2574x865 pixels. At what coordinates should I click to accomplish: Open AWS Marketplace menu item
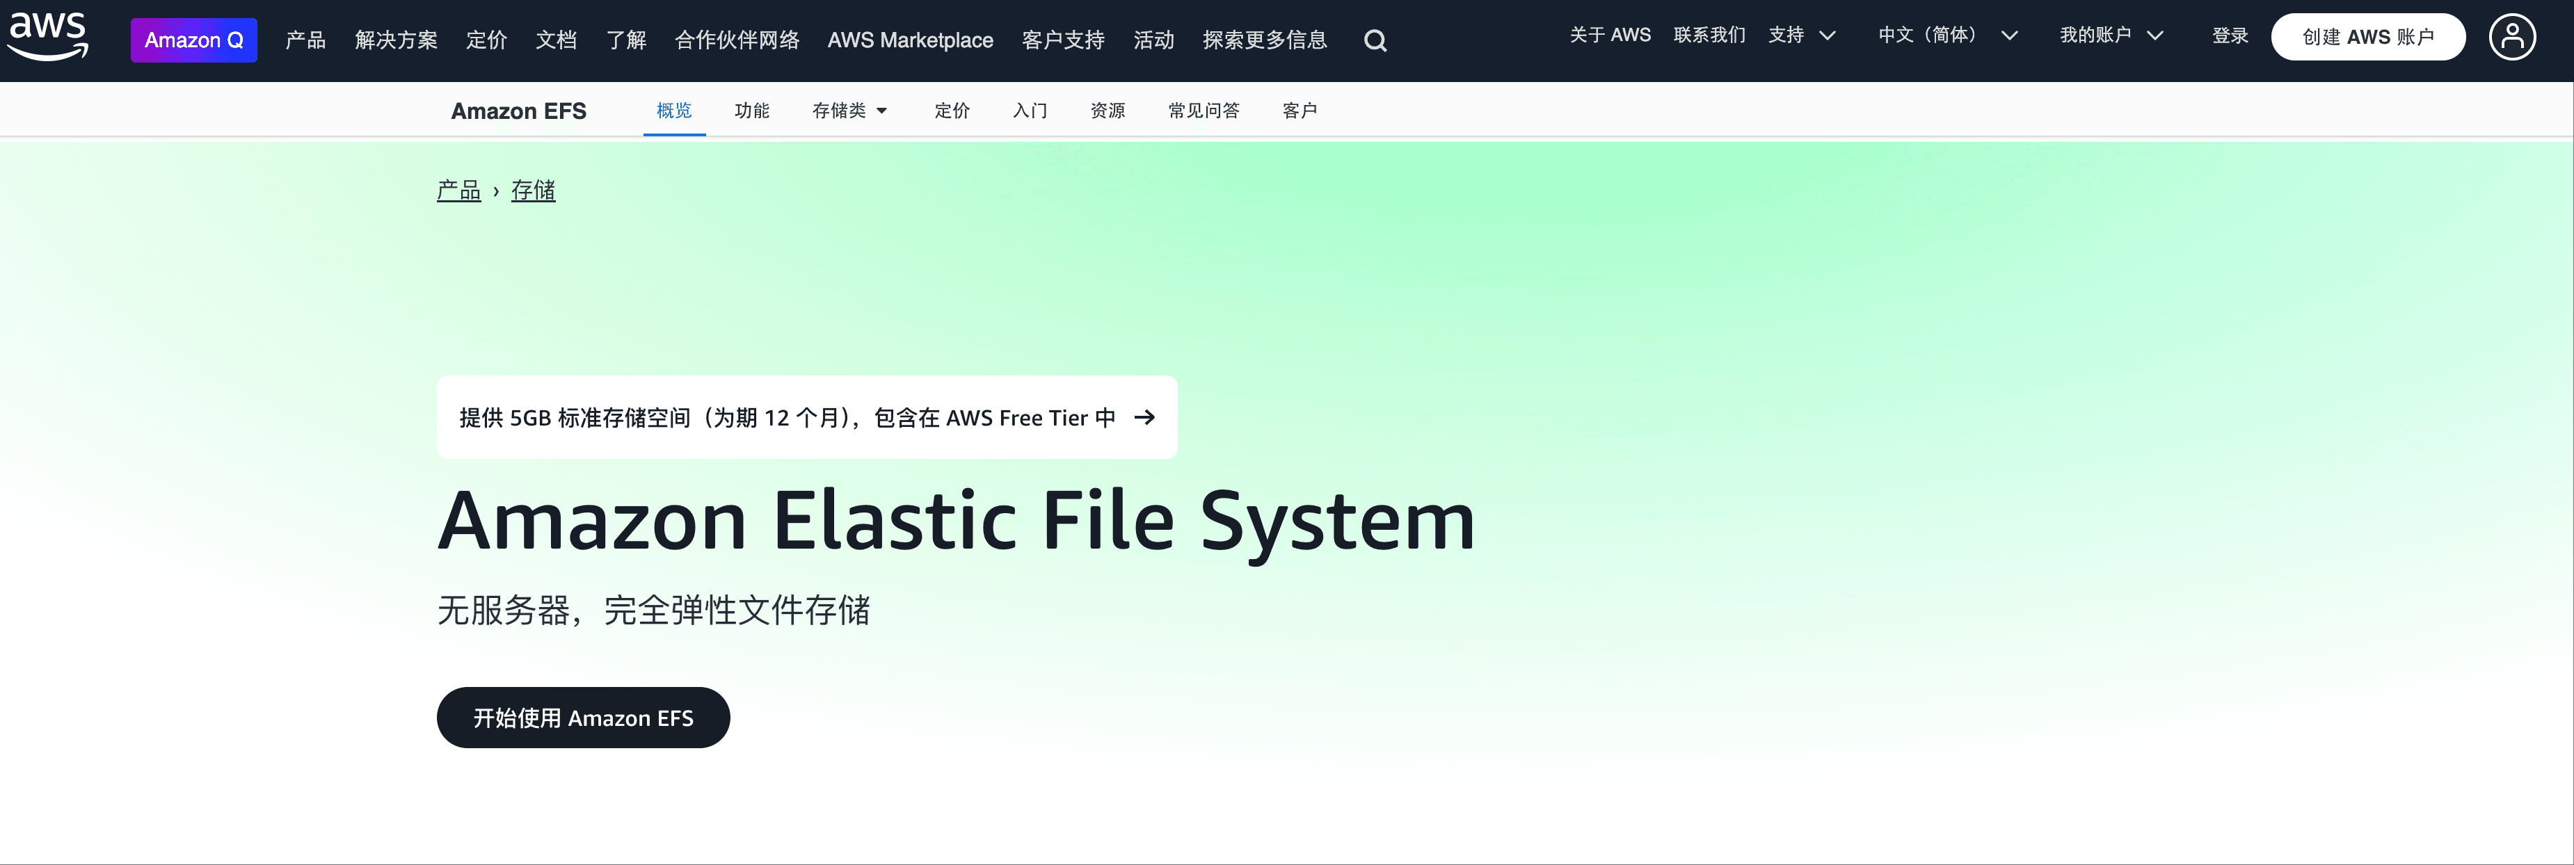tap(909, 40)
